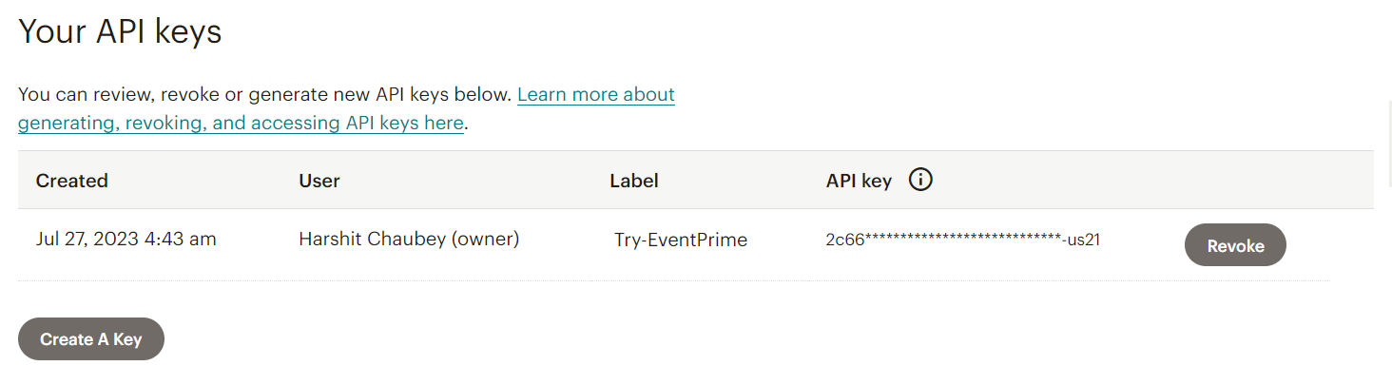
Task: Click the Label column header
Action: [634, 181]
